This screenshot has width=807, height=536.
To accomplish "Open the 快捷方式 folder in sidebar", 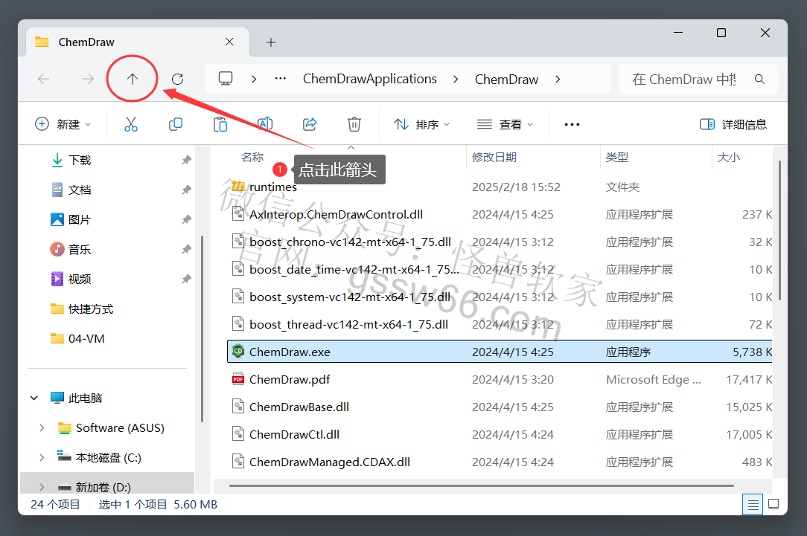I will pos(82,309).
